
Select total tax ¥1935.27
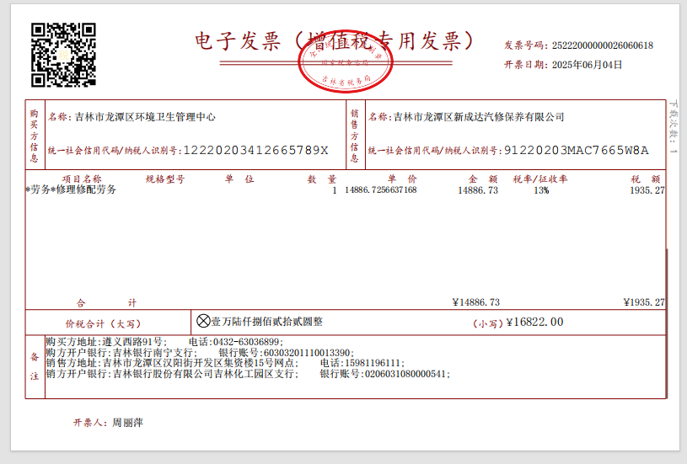point(644,302)
